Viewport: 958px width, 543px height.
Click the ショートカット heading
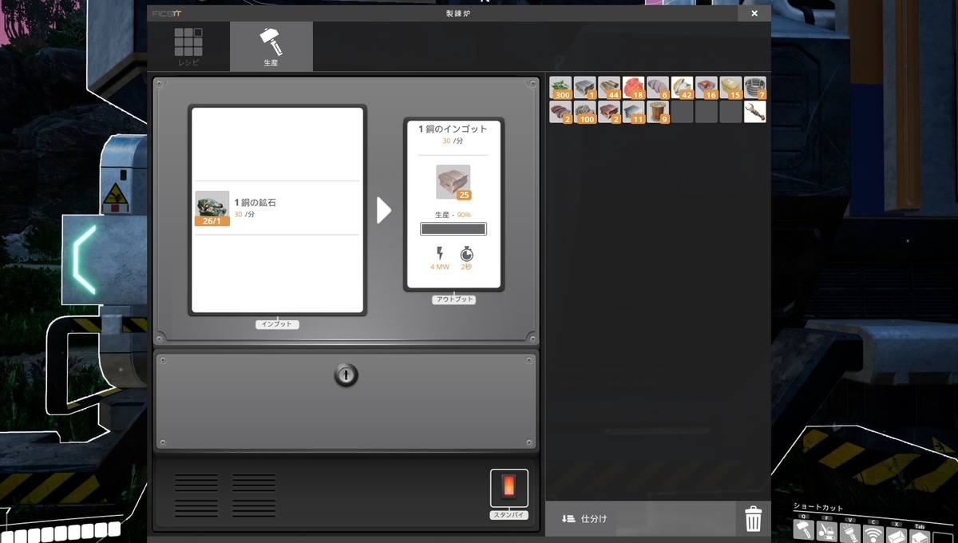click(817, 506)
